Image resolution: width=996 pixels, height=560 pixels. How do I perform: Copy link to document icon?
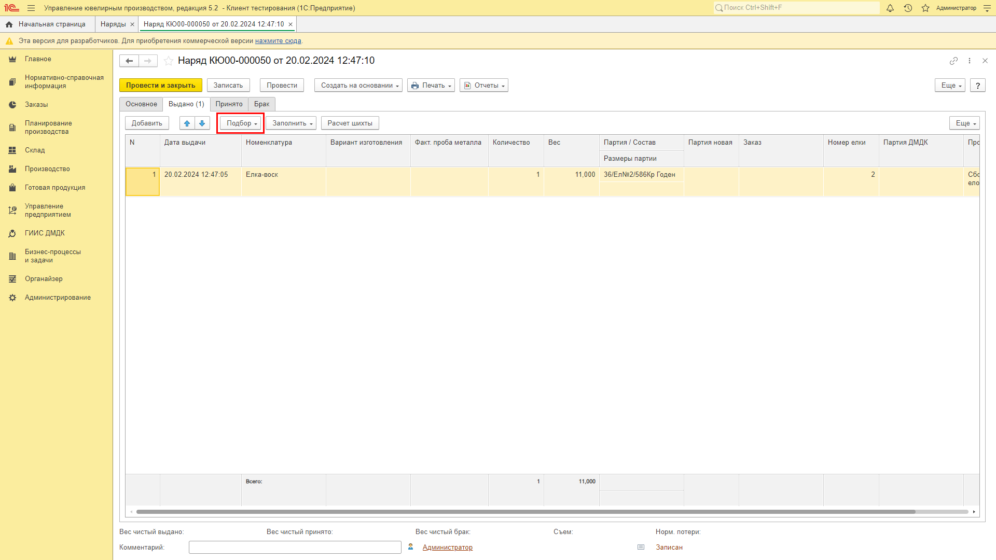coord(953,61)
